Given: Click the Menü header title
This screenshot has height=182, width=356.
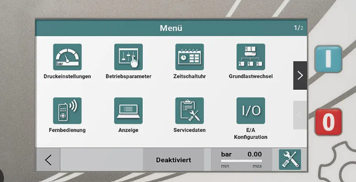Looking at the screenshot, I should coord(171,28).
